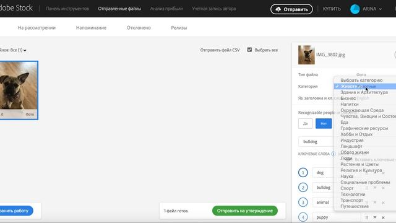Open Учетная запись автора tab
396x223 pixels.
pyautogui.click(x=213, y=9)
